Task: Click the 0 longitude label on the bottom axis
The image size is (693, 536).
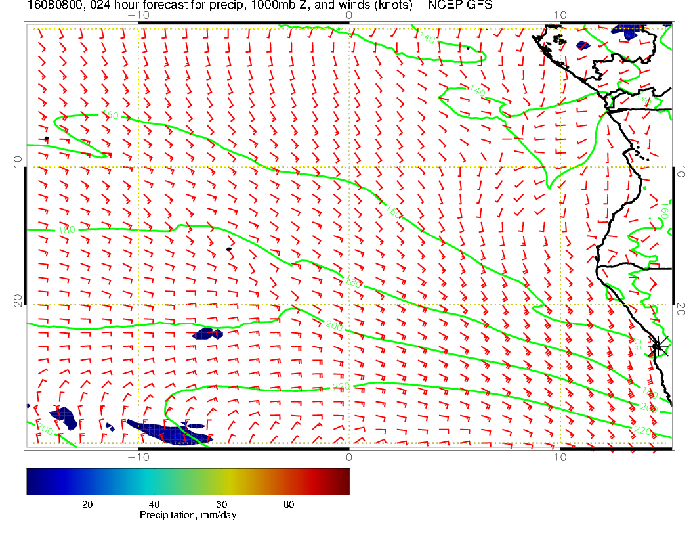Action: coord(349,457)
